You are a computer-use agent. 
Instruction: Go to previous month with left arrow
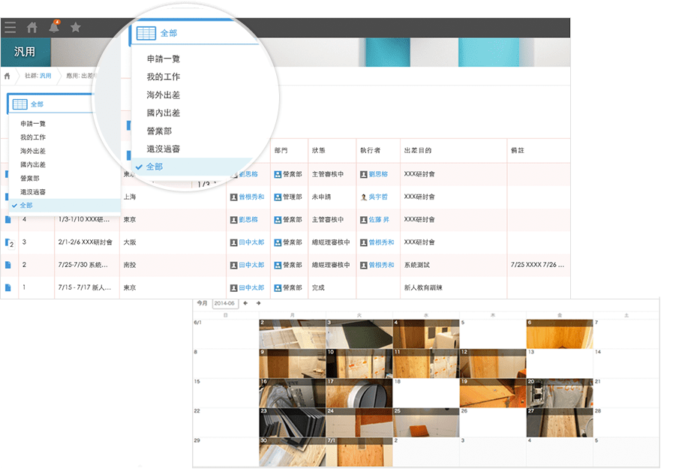point(245,303)
